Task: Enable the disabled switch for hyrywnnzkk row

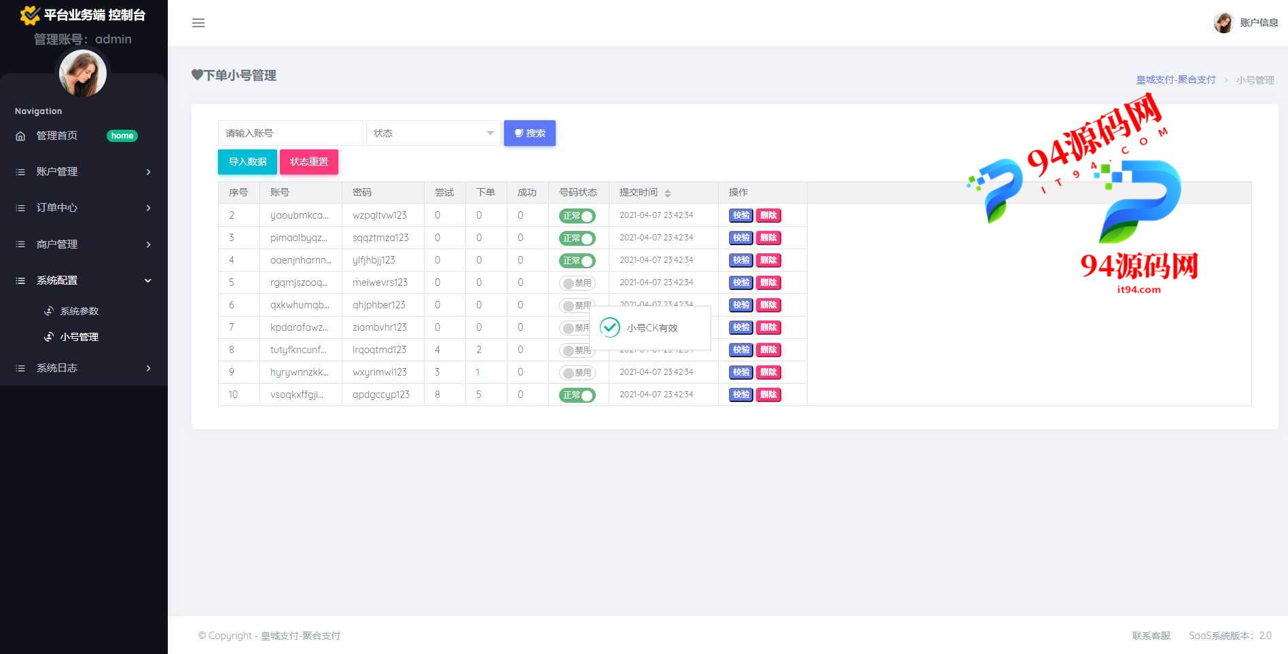Action: 577,373
